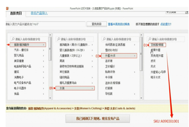189x127 pixels.
Task: Expand the 休闲西装/正装西服 arrow
Action: (x=135, y=45)
